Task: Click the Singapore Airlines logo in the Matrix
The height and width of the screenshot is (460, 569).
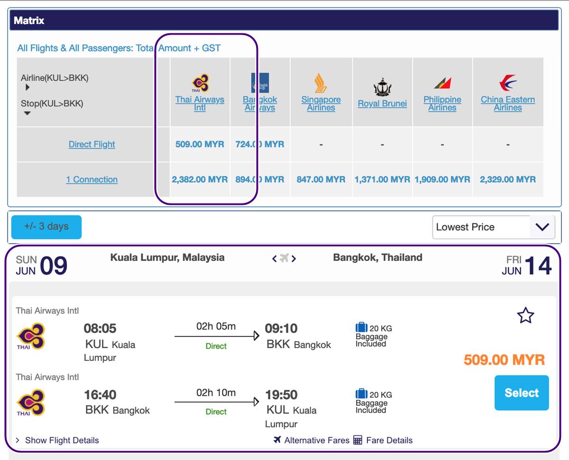Action: [321, 83]
